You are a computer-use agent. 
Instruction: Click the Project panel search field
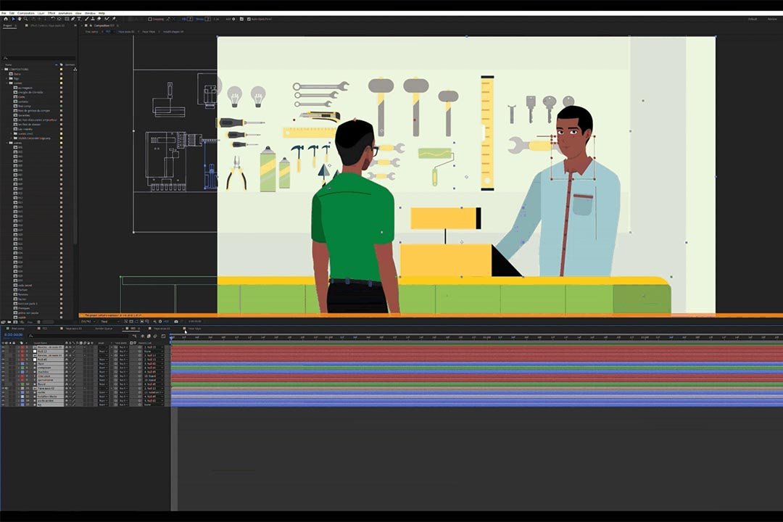[39, 58]
